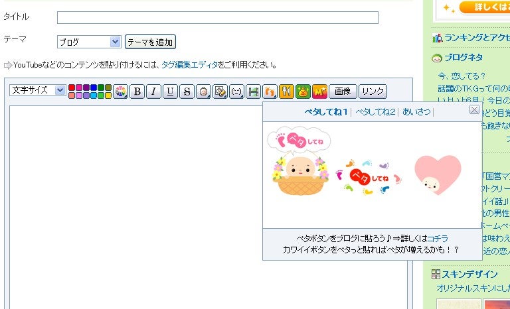Insert the pink heart baby stamp
This screenshot has height=309, width=510.
437,175
